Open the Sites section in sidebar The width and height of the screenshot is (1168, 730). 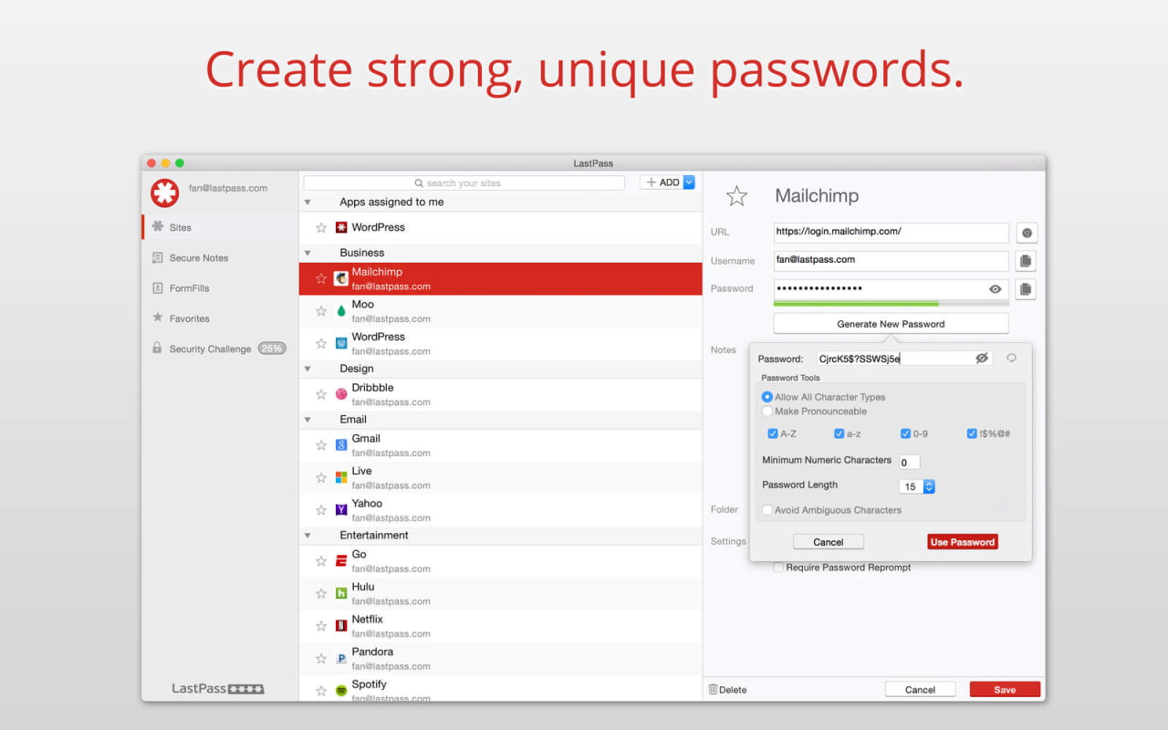[x=220, y=227]
